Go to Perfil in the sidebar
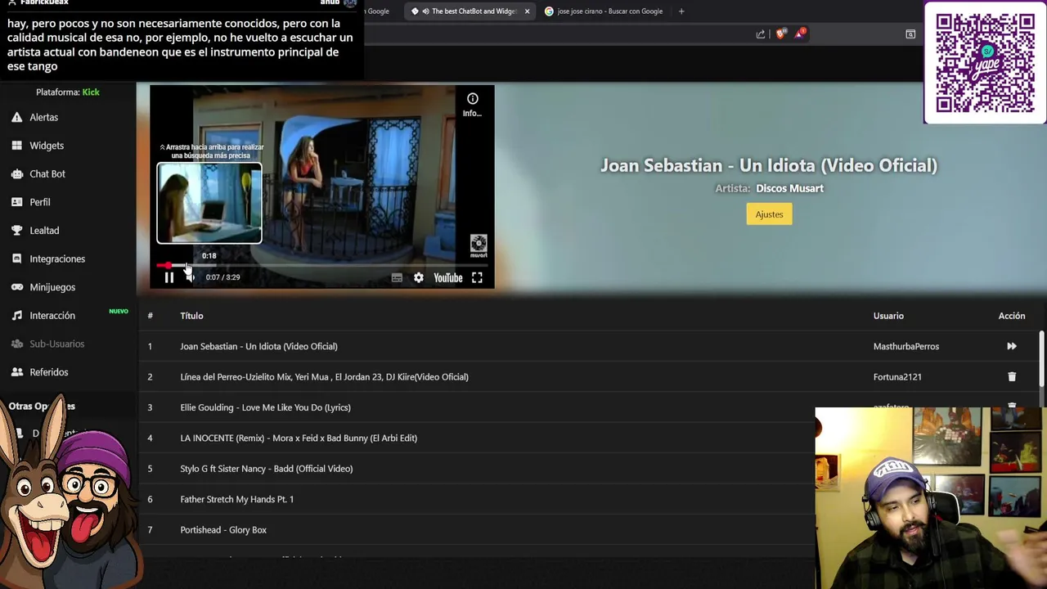Screen dimensions: 1047x589 [40, 202]
